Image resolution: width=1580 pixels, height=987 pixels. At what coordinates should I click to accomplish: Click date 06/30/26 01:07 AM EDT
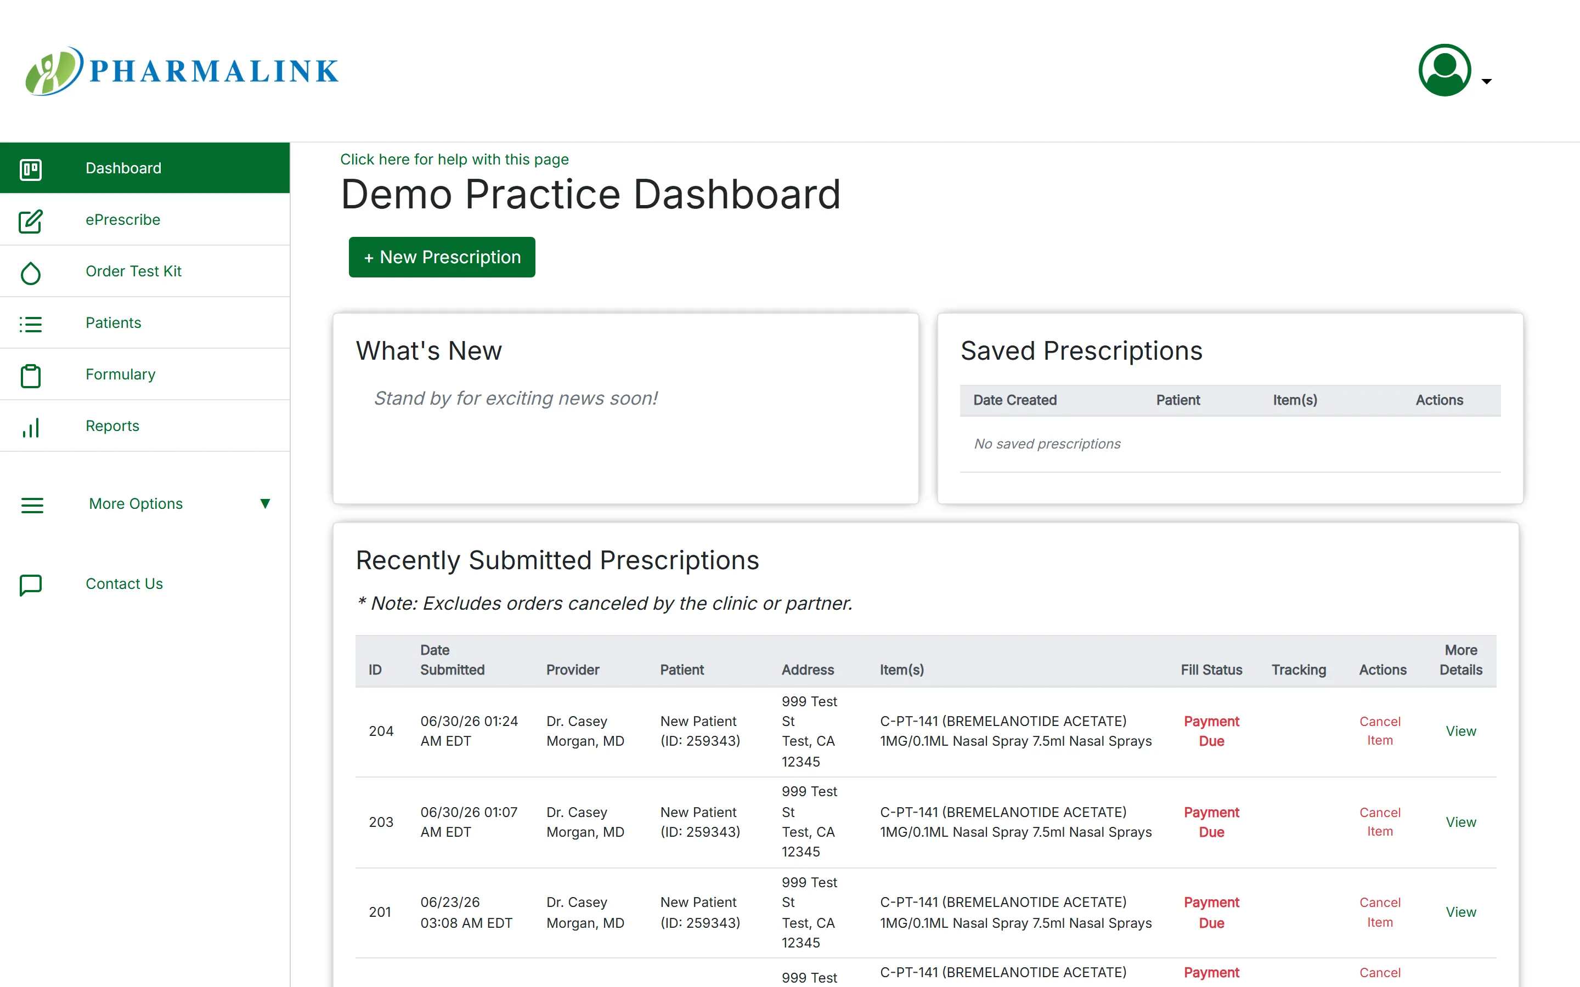(x=469, y=822)
